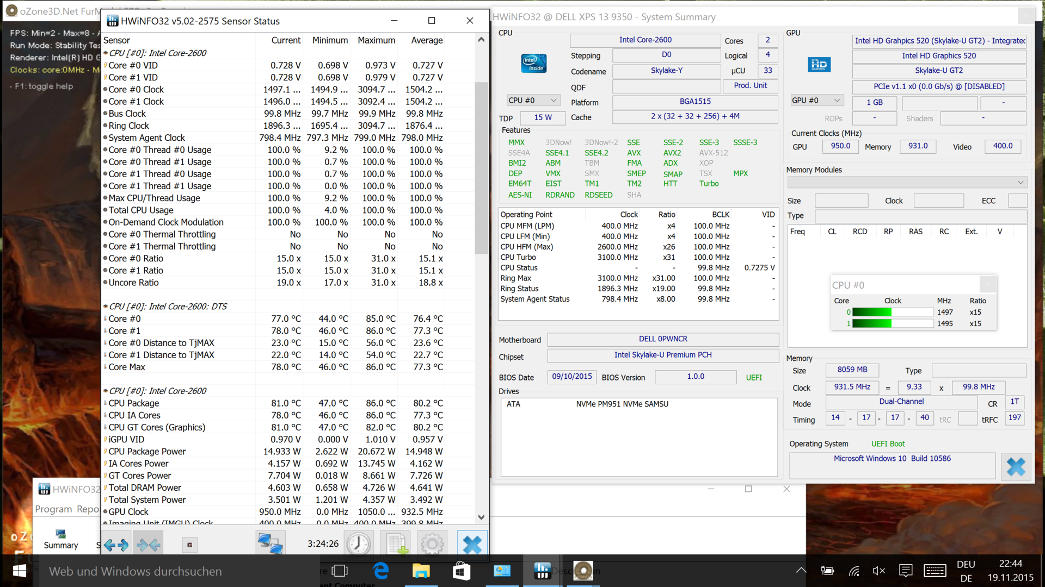This screenshot has height=587, width=1045.
Task: Click the Core 0 green clock bar
Action: (x=893, y=312)
